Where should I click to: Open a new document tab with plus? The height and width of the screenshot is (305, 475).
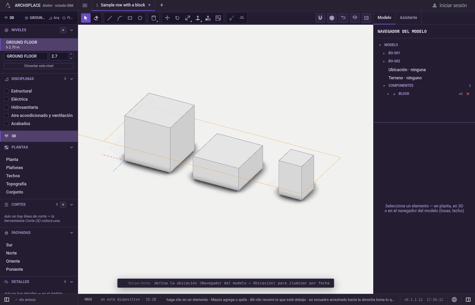(162, 5)
